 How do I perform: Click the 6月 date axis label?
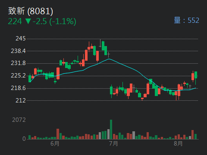(x=55, y=143)
